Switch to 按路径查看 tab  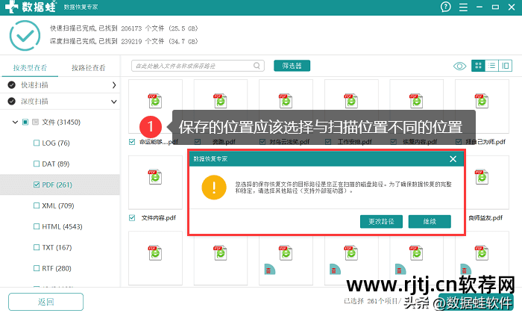(89, 68)
